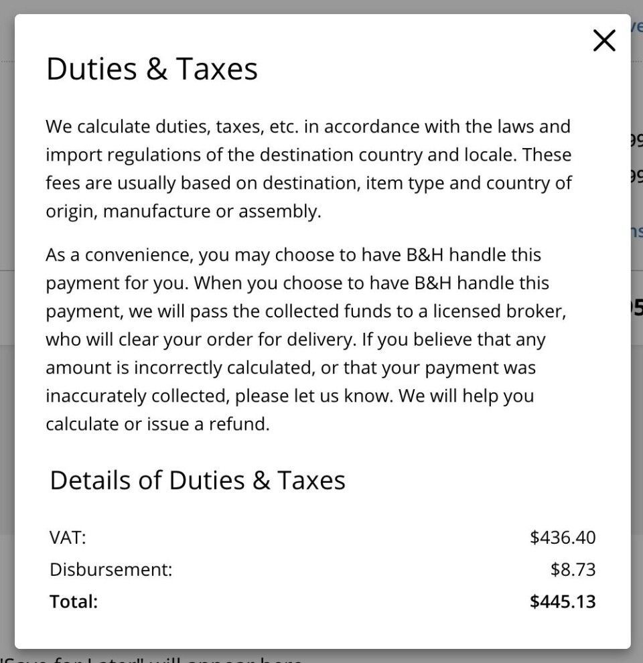Click the paragraph starting "We calculate duties"
643x663 pixels.
point(308,169)
